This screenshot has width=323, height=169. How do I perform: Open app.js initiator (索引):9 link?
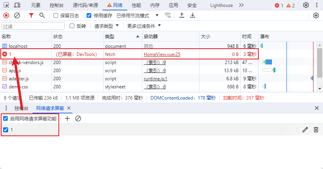pyautogui.click(x=155, y=71)
